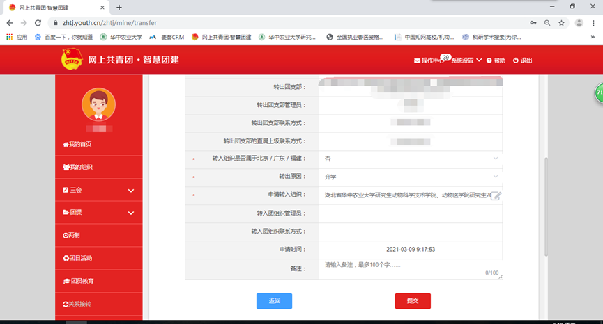Open the 转出原因 dropdown
Image resolution: width=603 pixels, height=324 pixels.
(411, 177)
